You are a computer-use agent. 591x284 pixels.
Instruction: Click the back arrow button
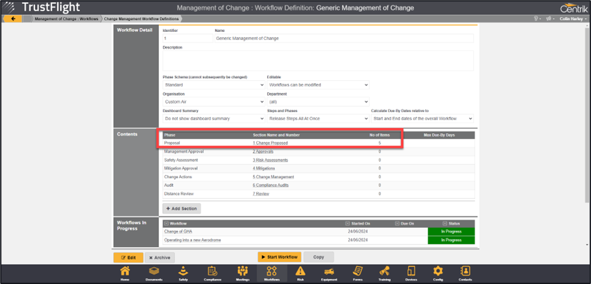[13, 19]
